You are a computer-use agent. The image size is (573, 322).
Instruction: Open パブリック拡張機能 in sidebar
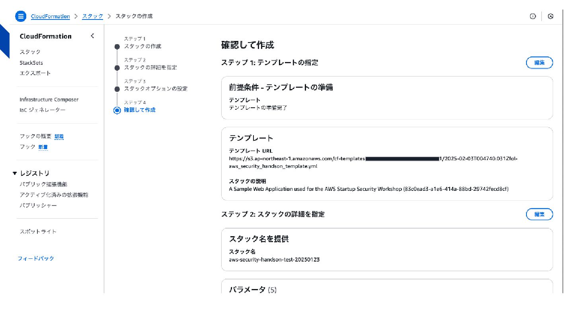pyautogui.click(x=43, y=184)
